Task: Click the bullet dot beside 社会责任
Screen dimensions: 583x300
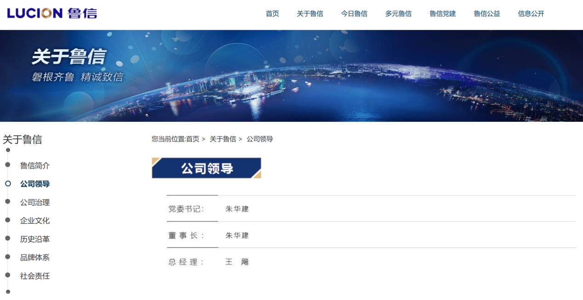Action: (x=8, y=275)
